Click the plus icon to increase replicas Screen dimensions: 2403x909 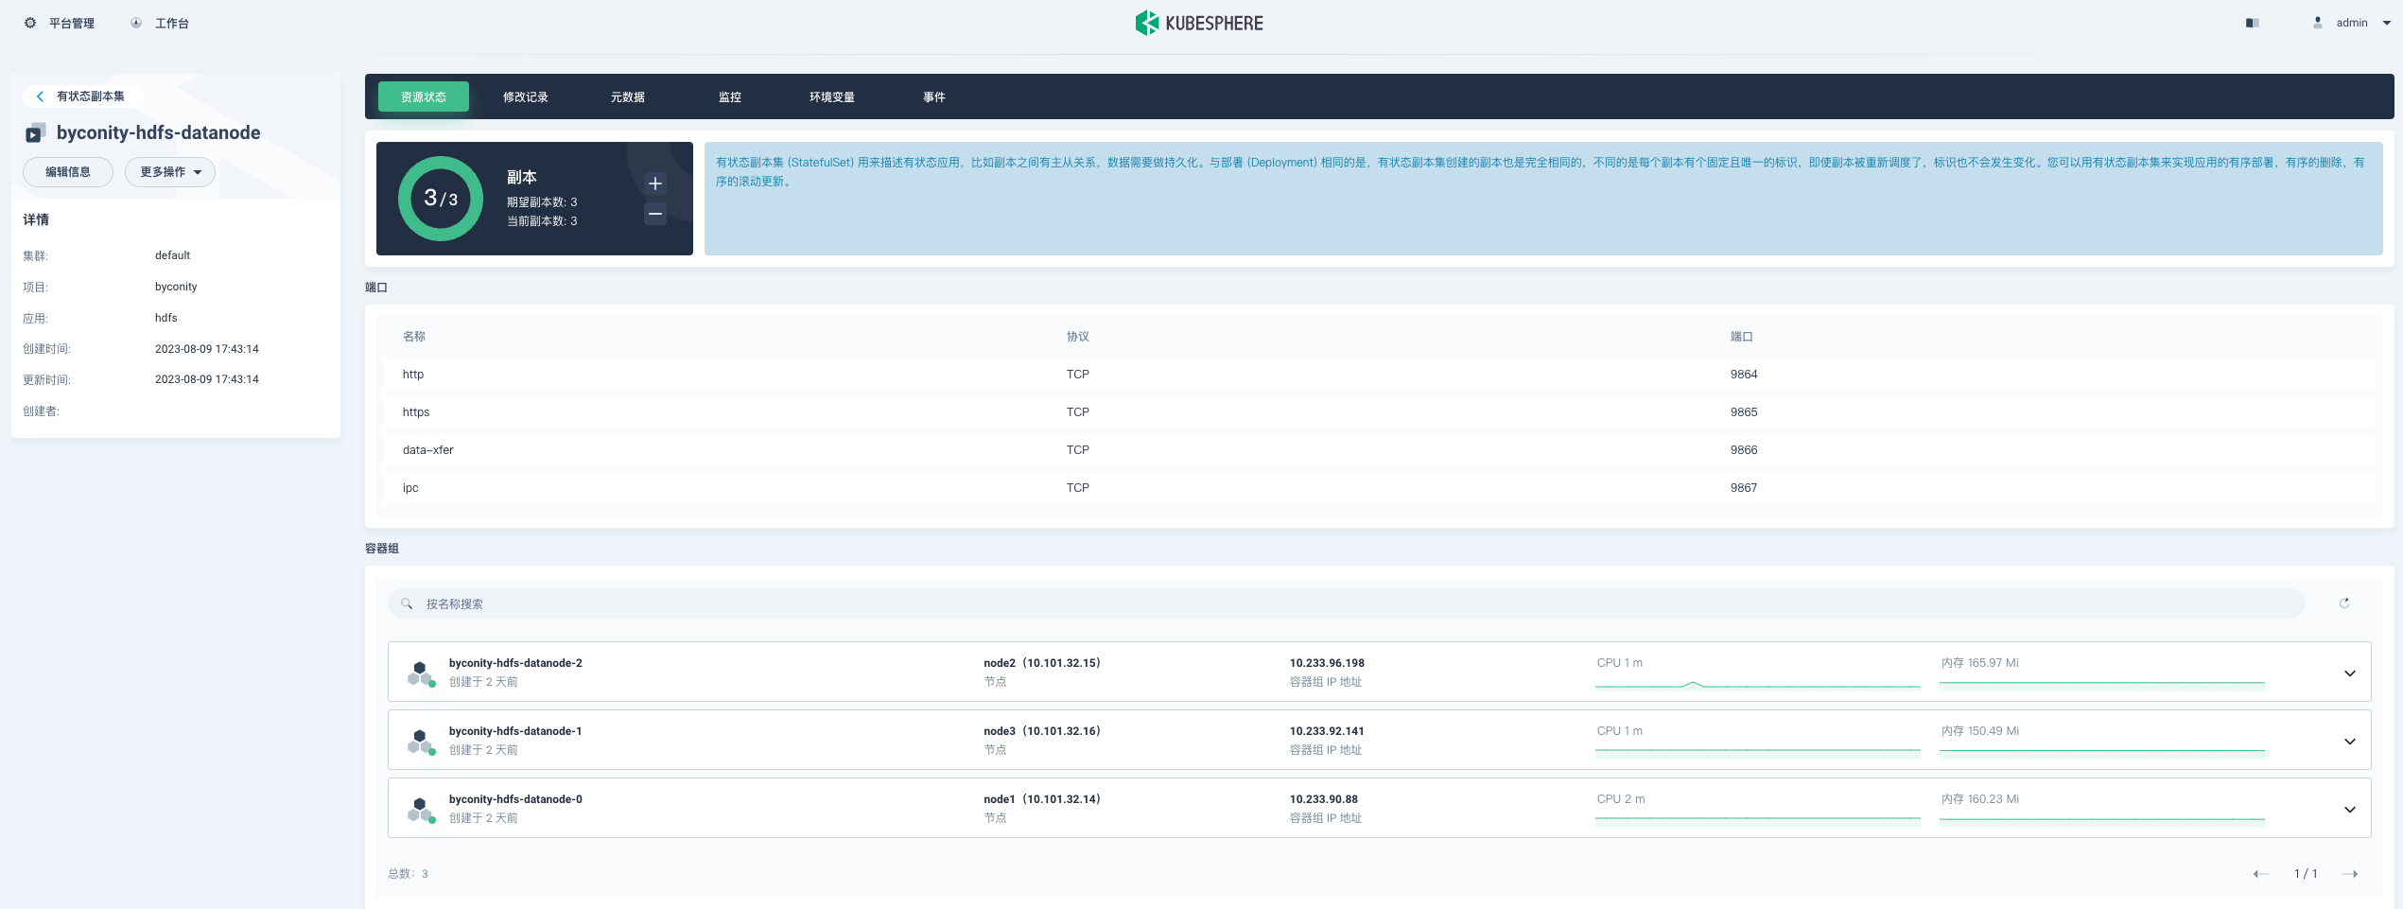tap(655, 184)
